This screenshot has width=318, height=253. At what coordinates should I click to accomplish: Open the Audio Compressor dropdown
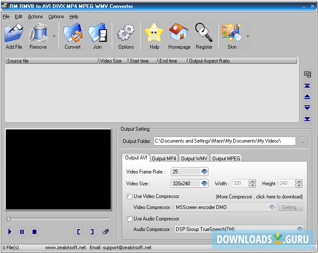[x=300, y=228]
